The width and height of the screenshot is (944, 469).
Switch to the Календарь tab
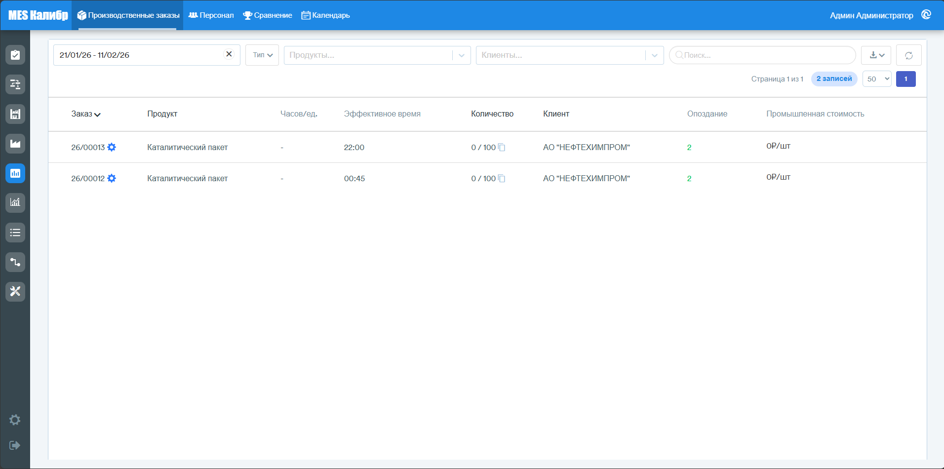pos(325,15)
